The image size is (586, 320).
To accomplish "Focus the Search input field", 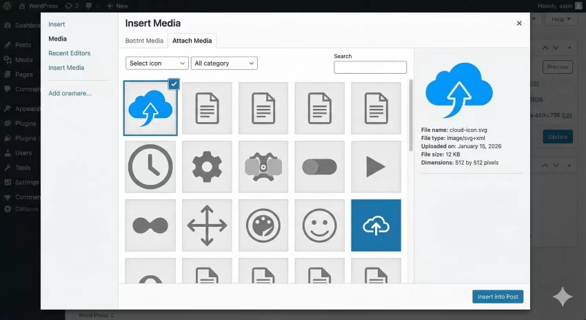I will tap(370, 68).
